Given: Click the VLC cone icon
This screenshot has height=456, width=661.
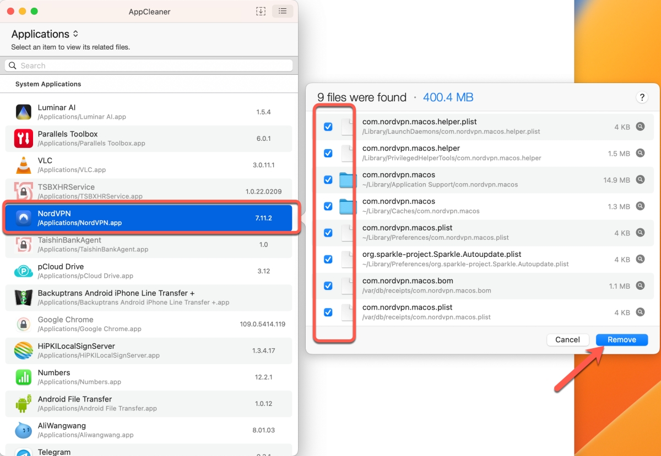Looking at the screenshot, I should pyautogui.click(x=23, y=165).
